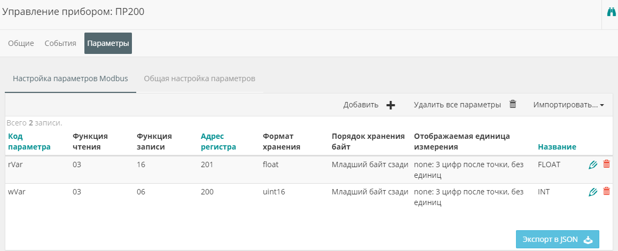Open the События tab
This screenshot has width=618, height=251.
point(60,43)
